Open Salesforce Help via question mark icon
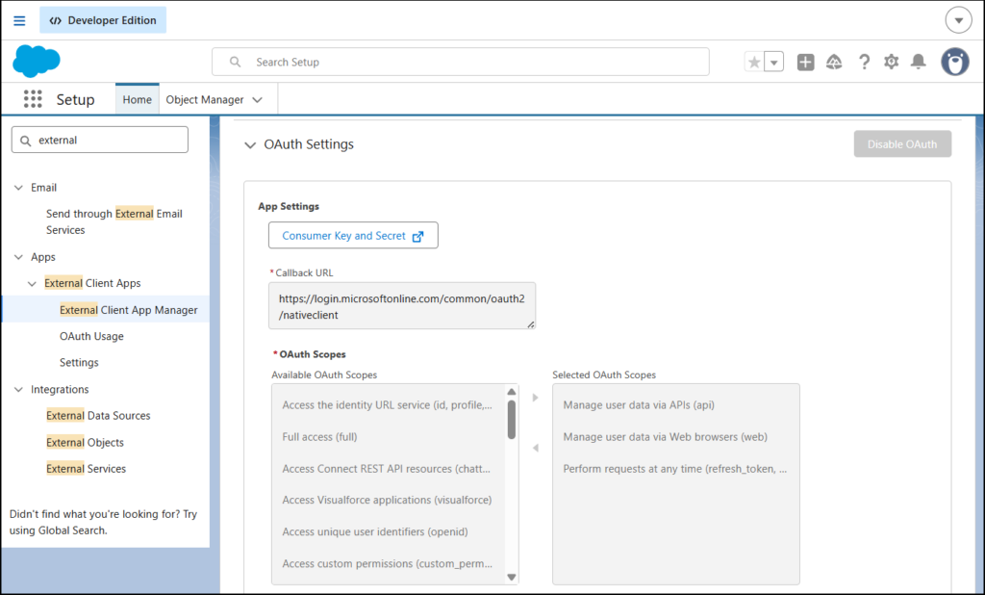The width and height of the screenshot is (985, 595). point(864,61)
